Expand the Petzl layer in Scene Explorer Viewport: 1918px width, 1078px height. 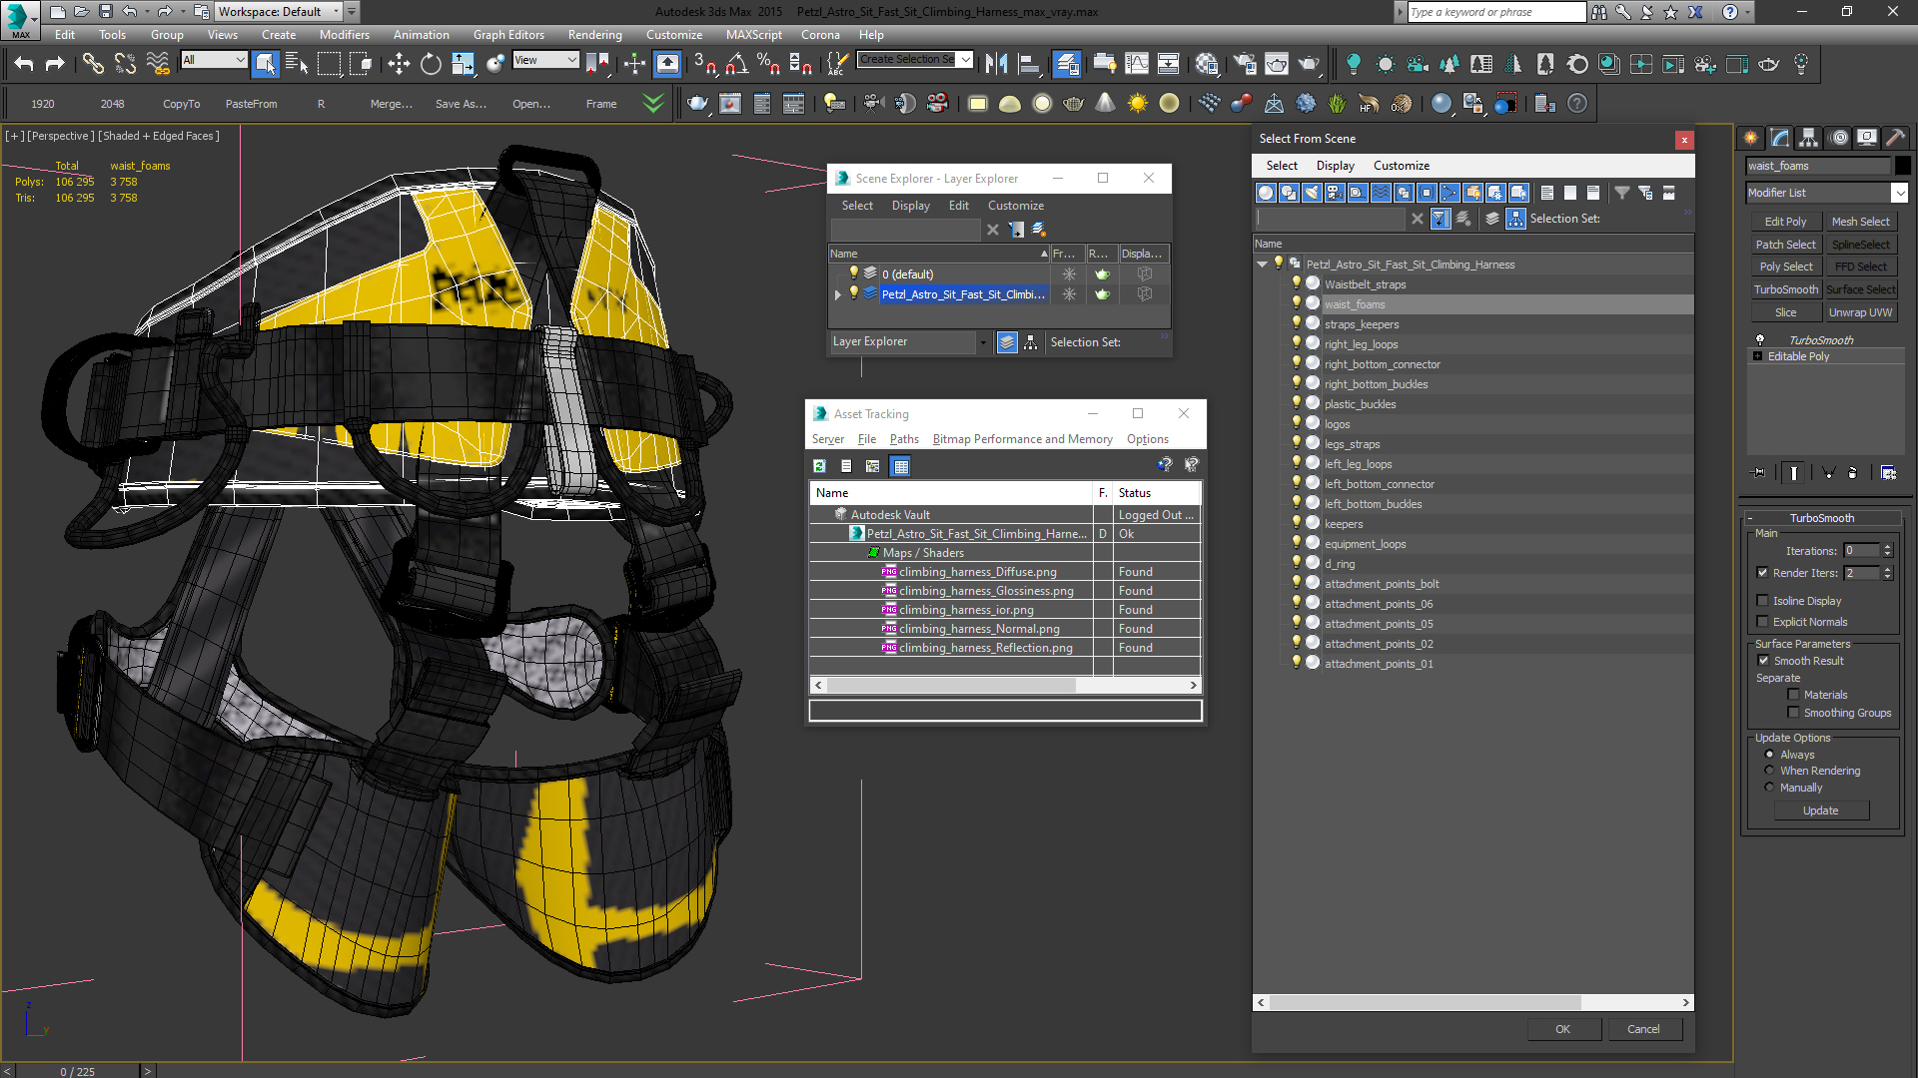pos(838,294)
